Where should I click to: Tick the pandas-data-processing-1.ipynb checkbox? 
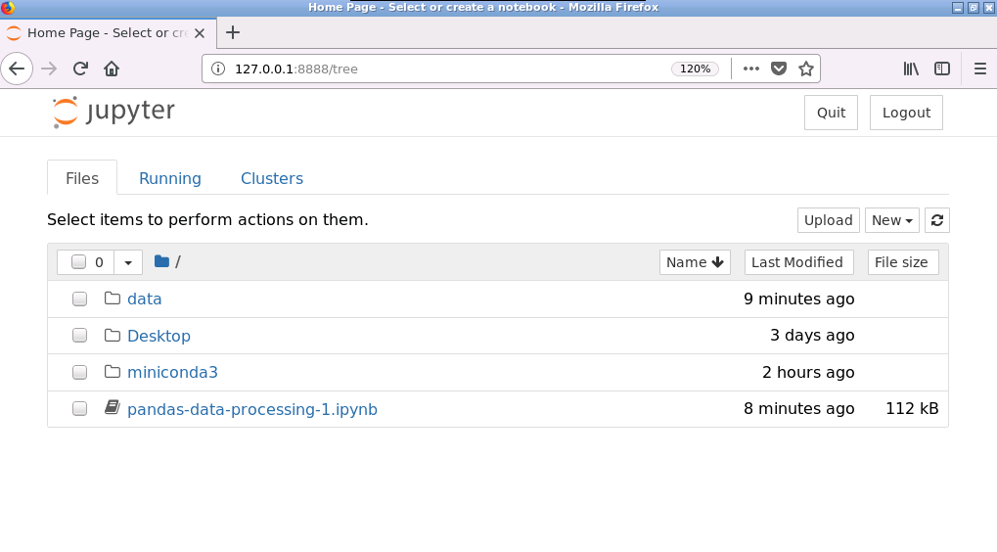coord(80,409)
